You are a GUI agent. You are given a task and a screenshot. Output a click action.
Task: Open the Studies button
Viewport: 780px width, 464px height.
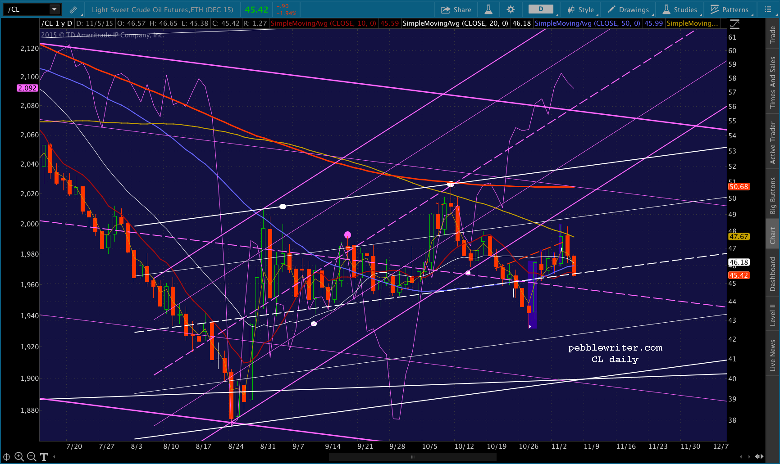coord(680,9)
